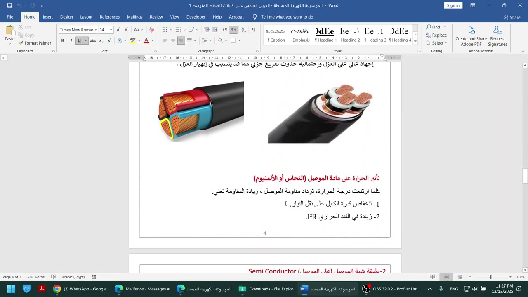528x297 pixels.
Task: Set left-to-right text direction
Action: pyautogui.click(x=225, y=30)
